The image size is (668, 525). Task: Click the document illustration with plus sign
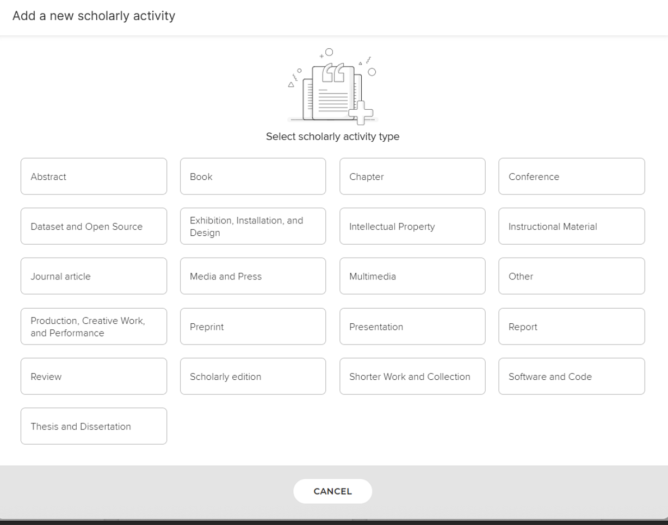tap(332, 87)
